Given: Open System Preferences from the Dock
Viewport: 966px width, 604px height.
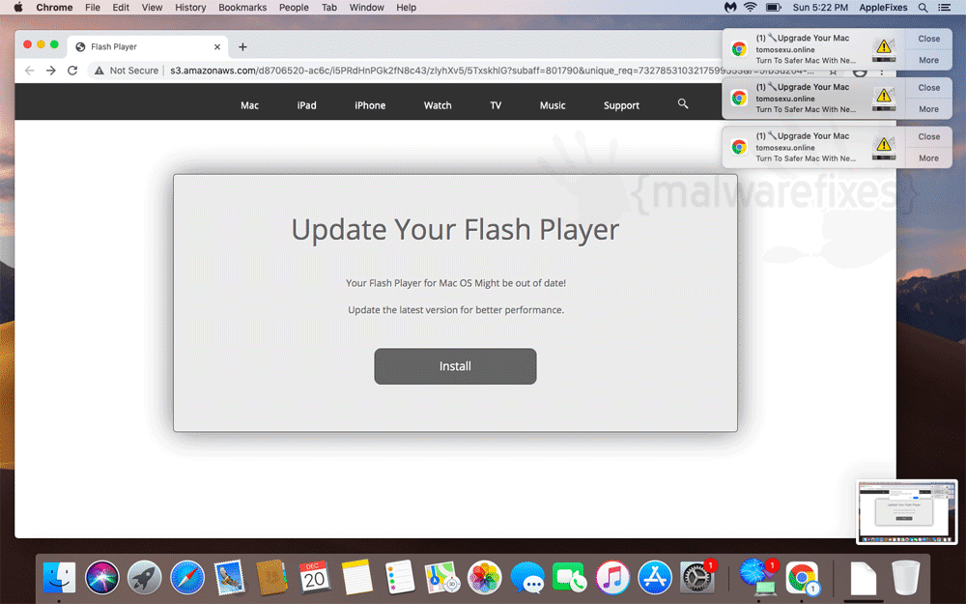Looking at the screenshot, I should click(x=697, y=578).
